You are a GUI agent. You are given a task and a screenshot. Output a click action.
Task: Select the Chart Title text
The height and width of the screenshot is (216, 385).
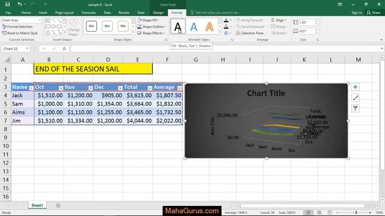tap(266, 93)
